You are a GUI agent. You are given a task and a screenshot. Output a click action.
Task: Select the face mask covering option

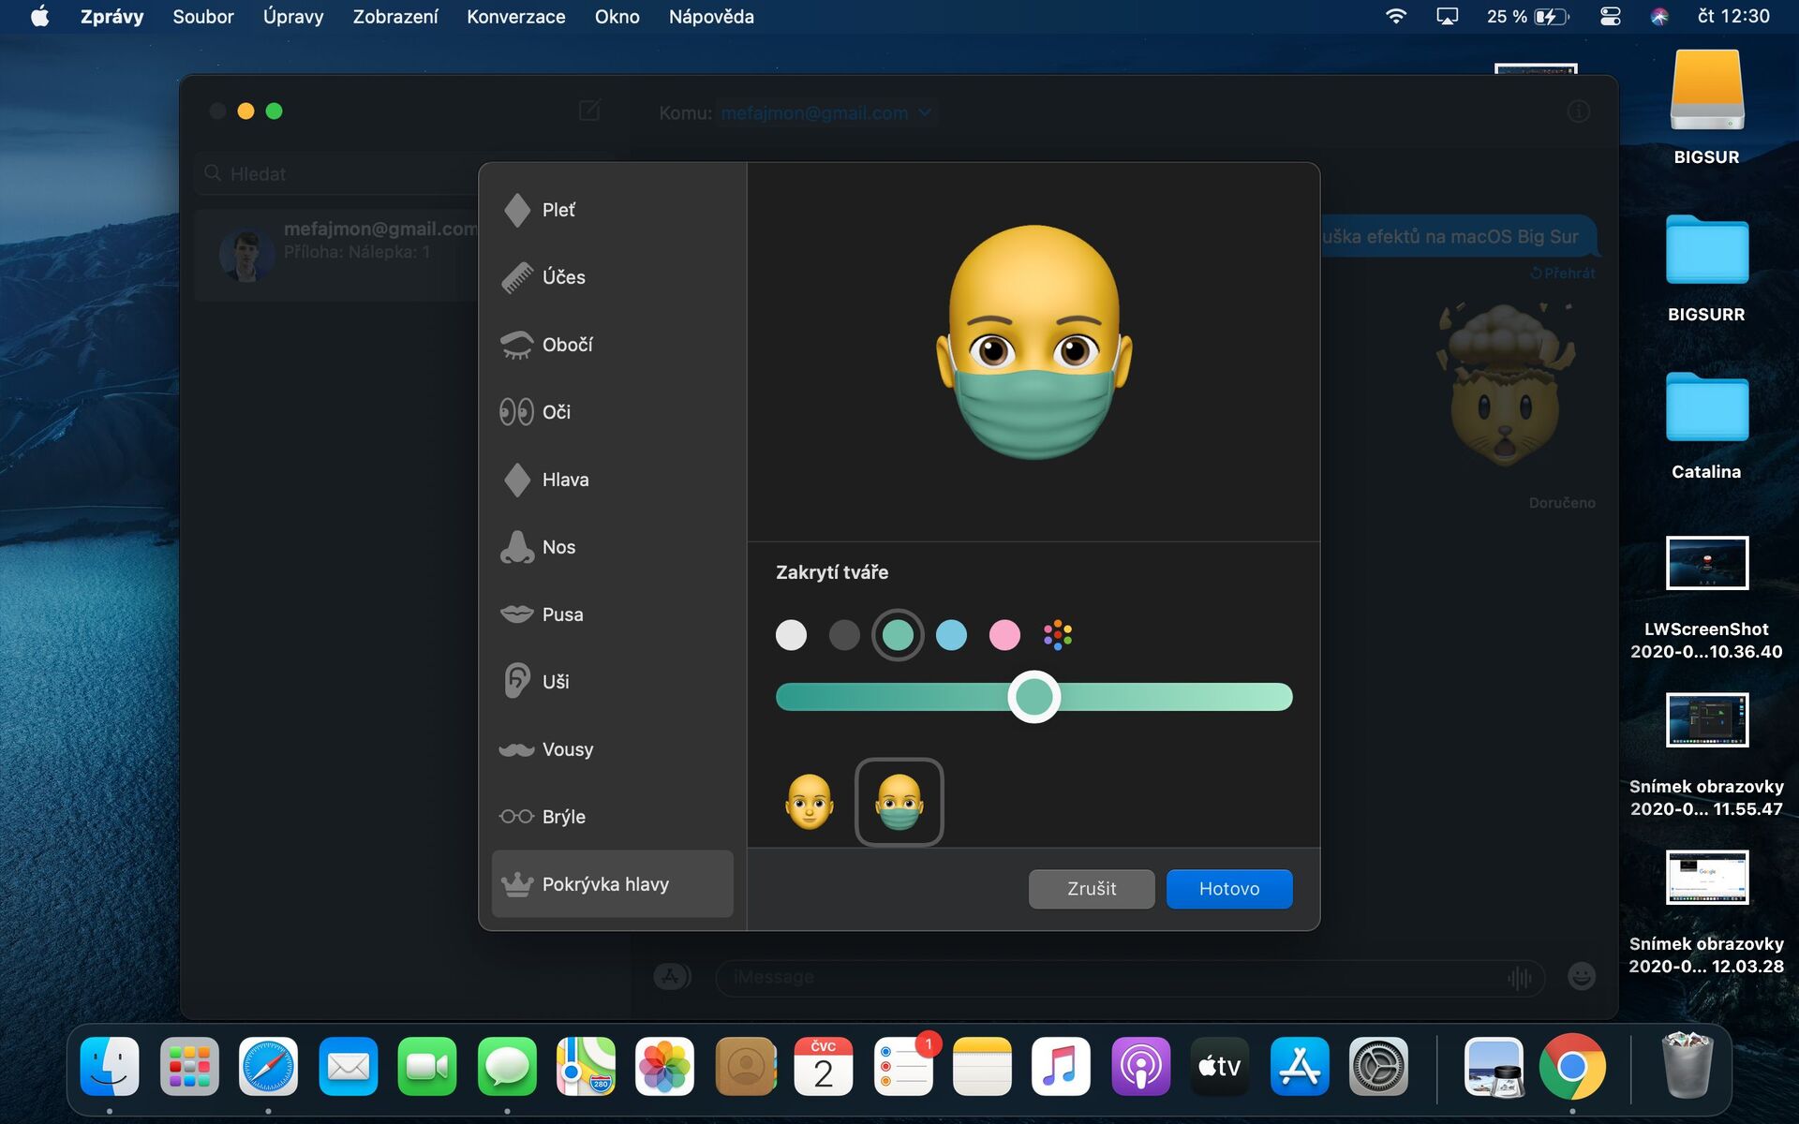[x=899, y=802]
